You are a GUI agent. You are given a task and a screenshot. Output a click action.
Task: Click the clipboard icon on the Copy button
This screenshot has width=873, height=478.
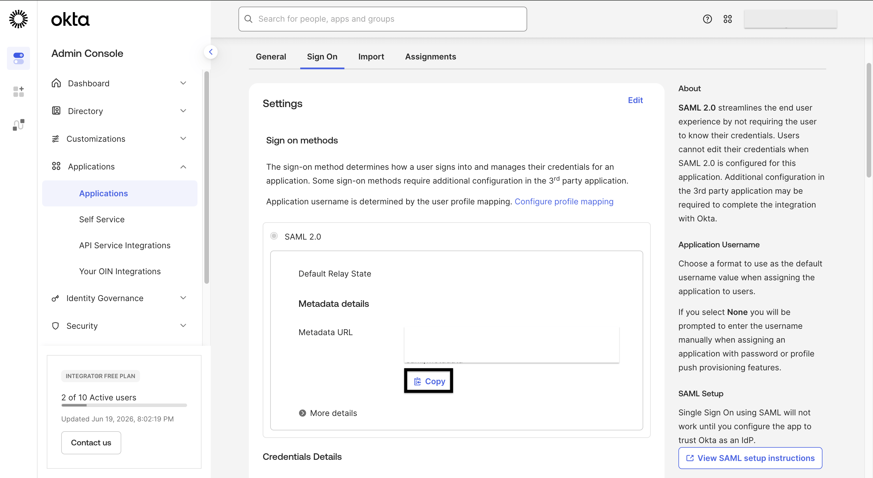pyautogui.click(x=417, y=382)
